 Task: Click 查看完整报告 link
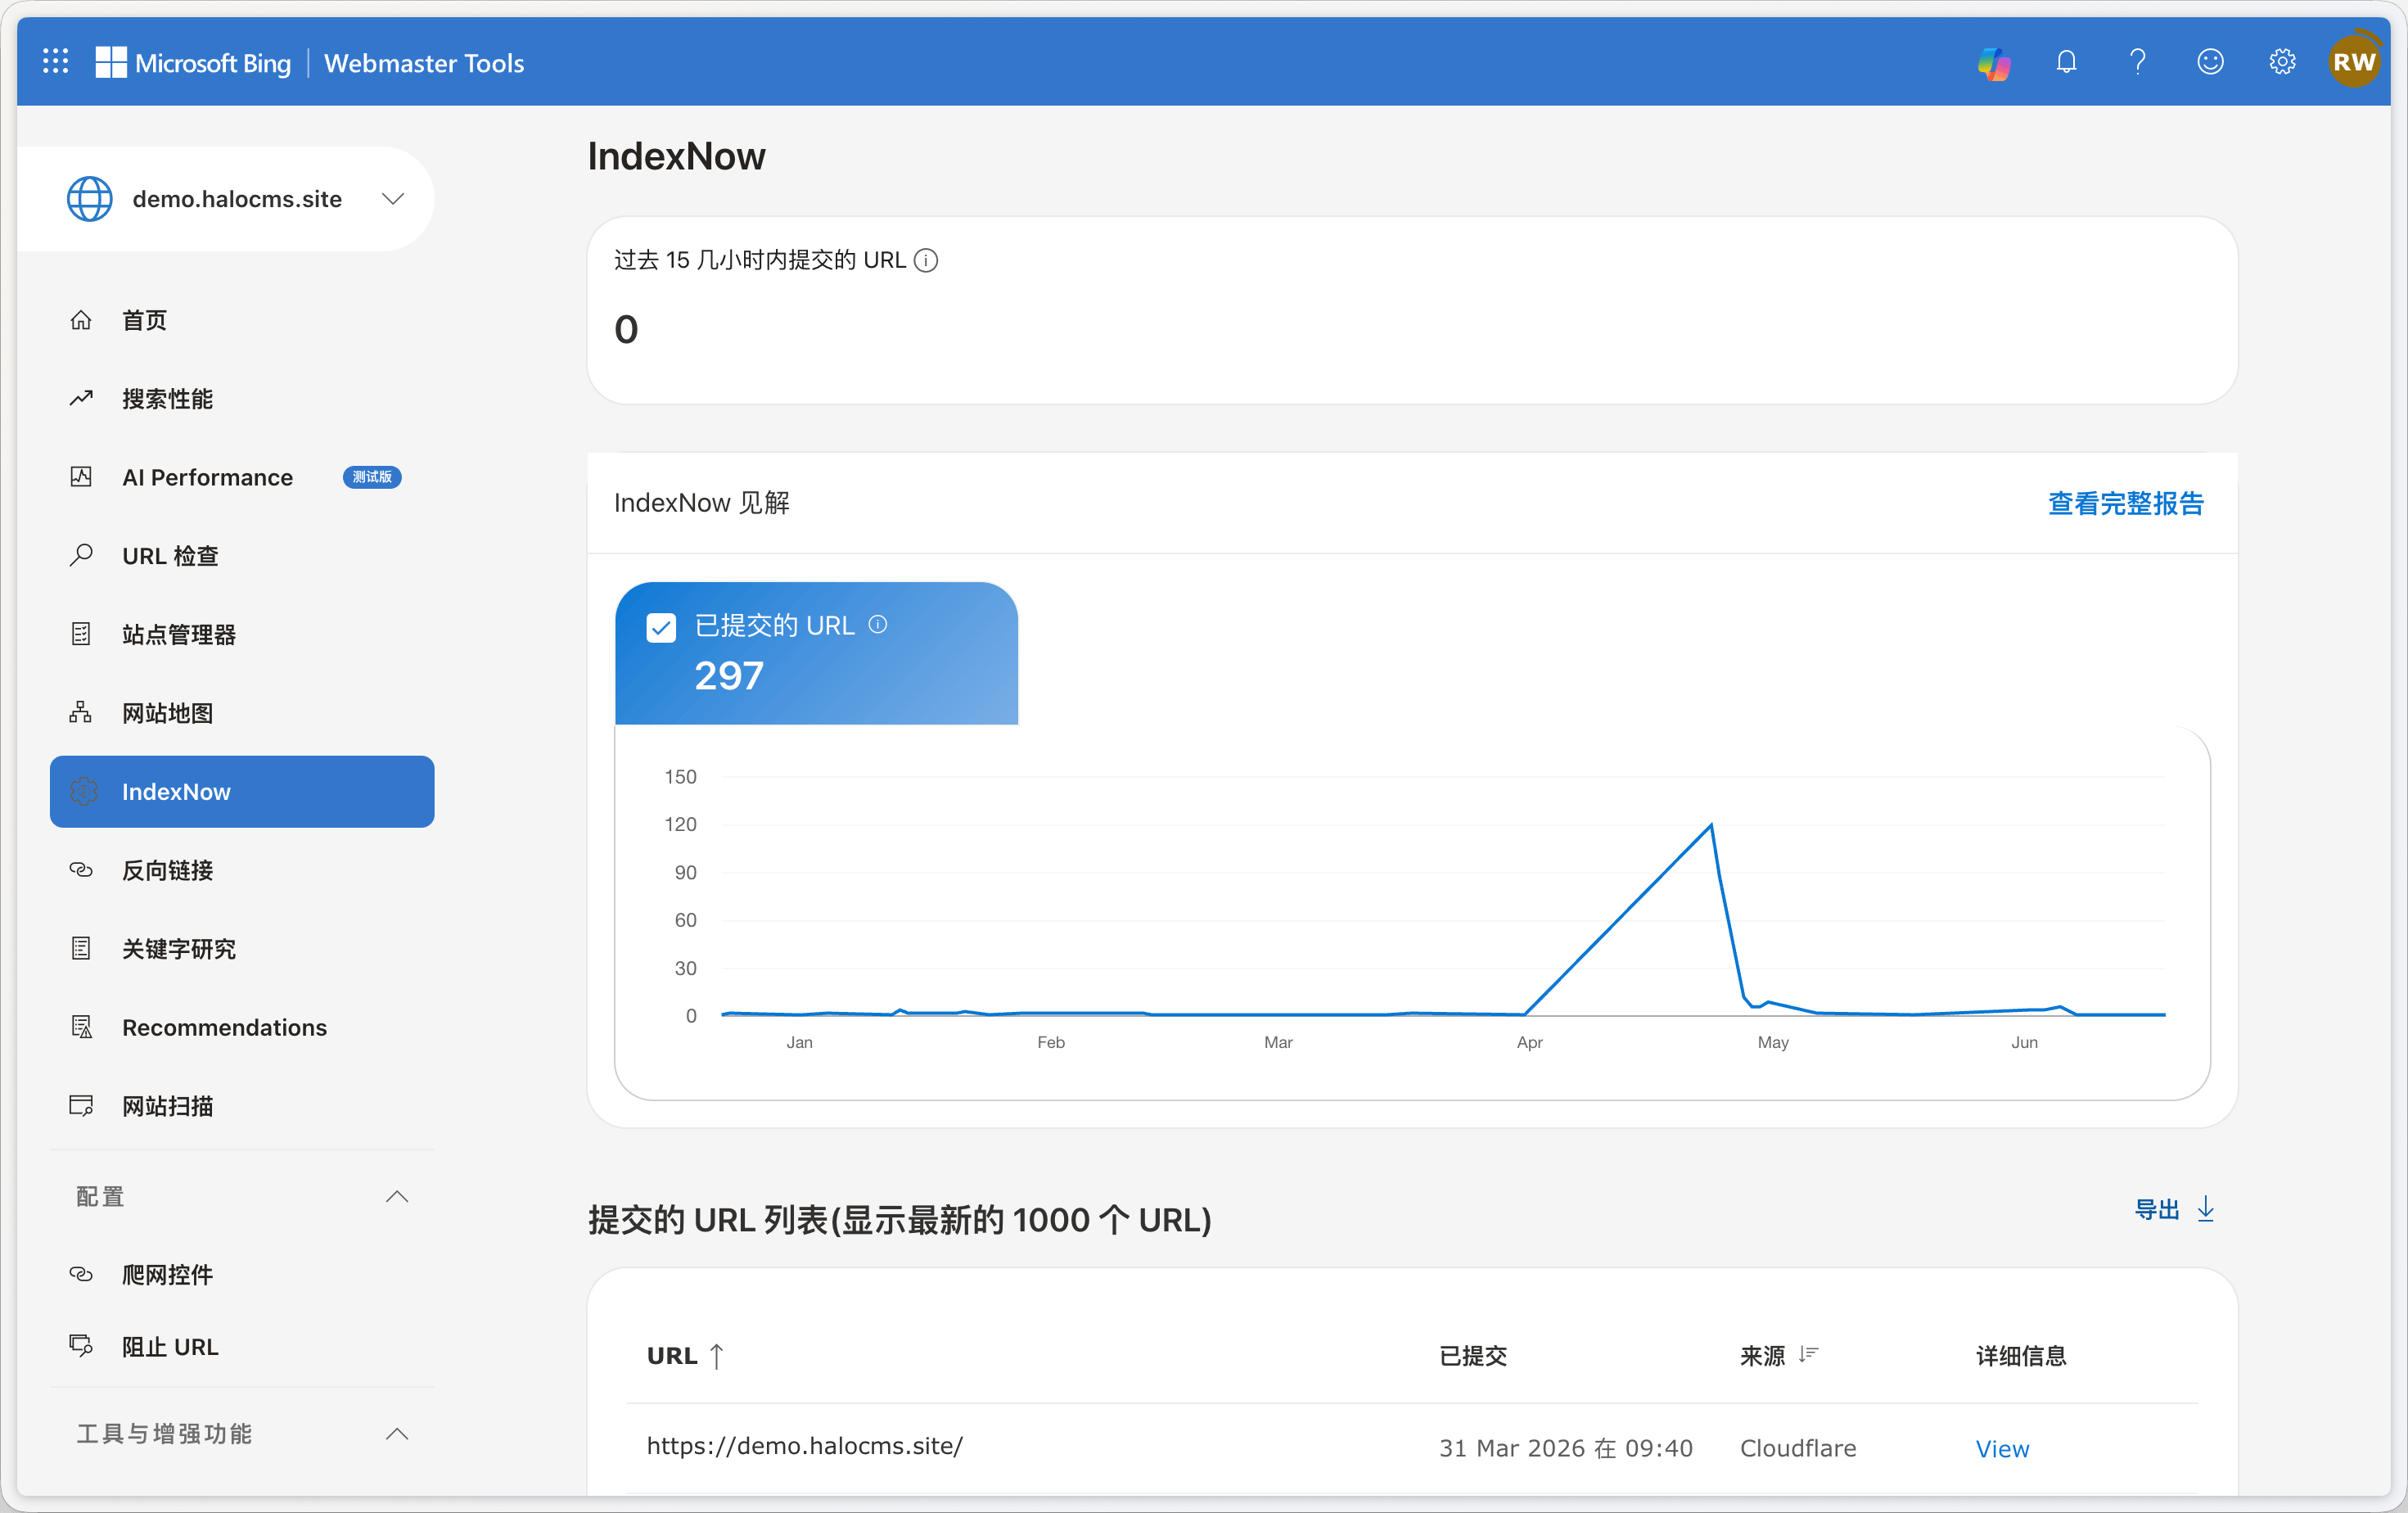[x=2125, y=503]
